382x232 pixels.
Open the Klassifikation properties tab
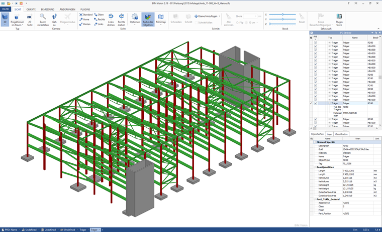(341, 134)
